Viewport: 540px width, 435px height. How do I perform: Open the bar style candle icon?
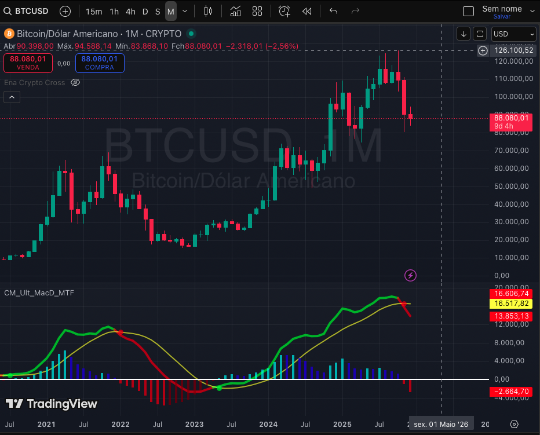click(208, 11)
